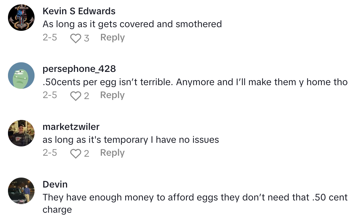Open the marketzwiler username link
The width and height of the screenshot is (364, 218).
point(71,127)
